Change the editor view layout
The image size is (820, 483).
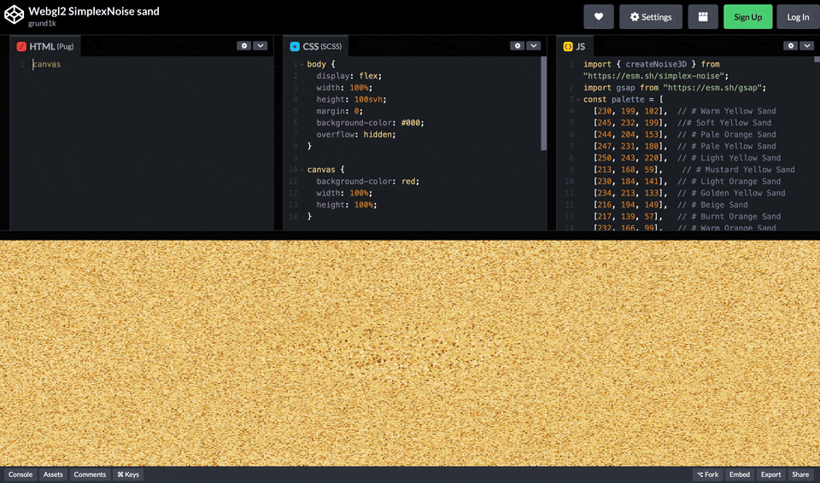[702, 17]
